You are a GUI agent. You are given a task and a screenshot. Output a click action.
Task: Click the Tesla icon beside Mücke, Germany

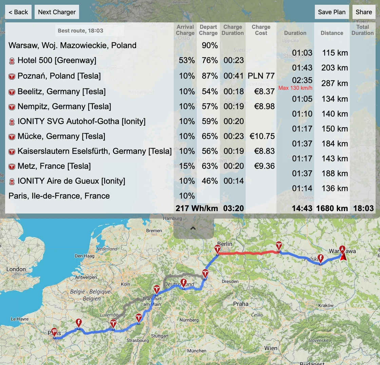(12, 137)
